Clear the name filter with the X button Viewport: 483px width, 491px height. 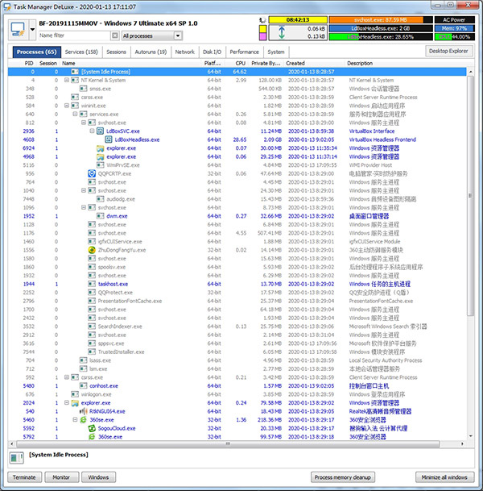point(115,35)
